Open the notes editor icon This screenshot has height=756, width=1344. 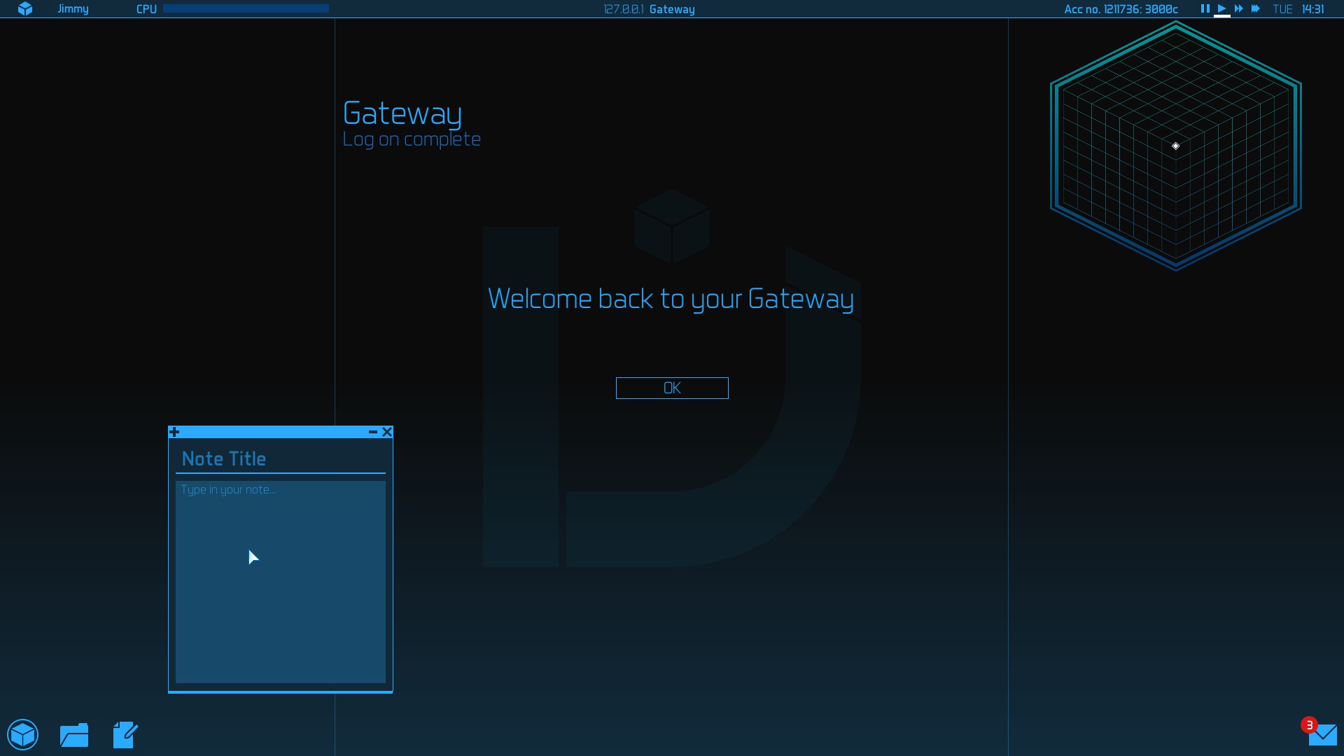point(125,735)
